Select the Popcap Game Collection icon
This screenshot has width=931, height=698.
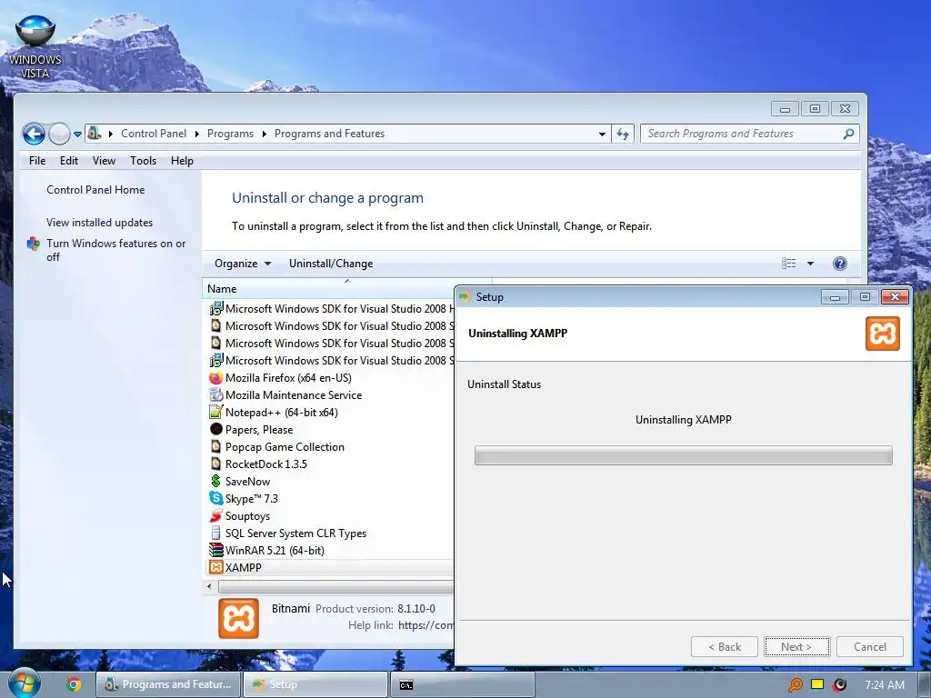click(x=216, y=447)
